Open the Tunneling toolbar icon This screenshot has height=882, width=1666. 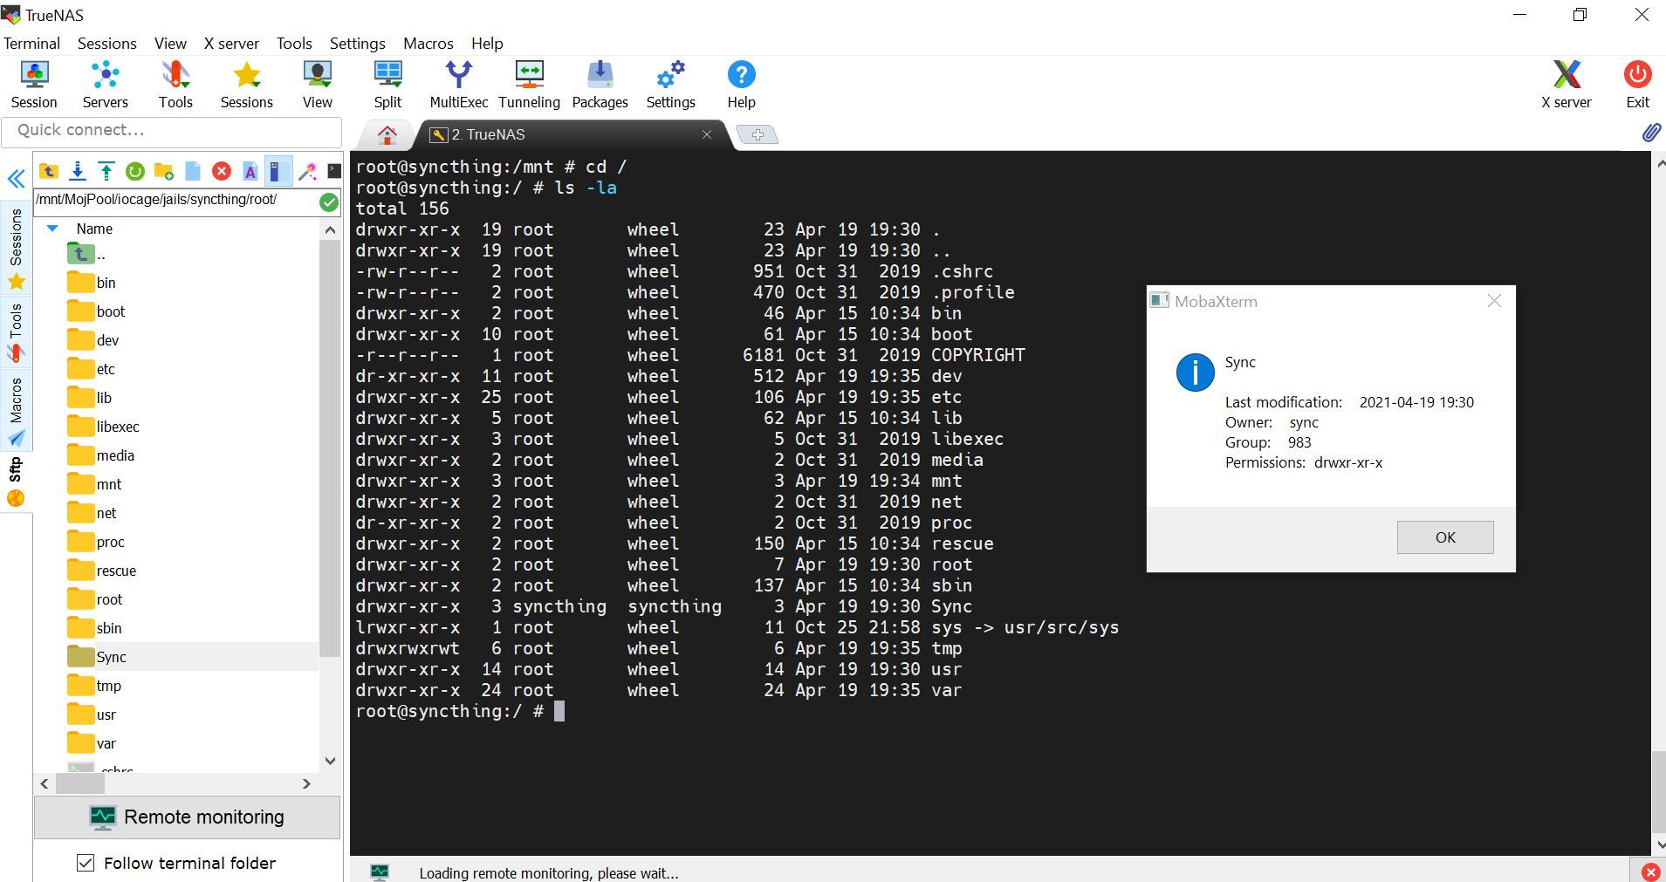(x=529, y=85)
